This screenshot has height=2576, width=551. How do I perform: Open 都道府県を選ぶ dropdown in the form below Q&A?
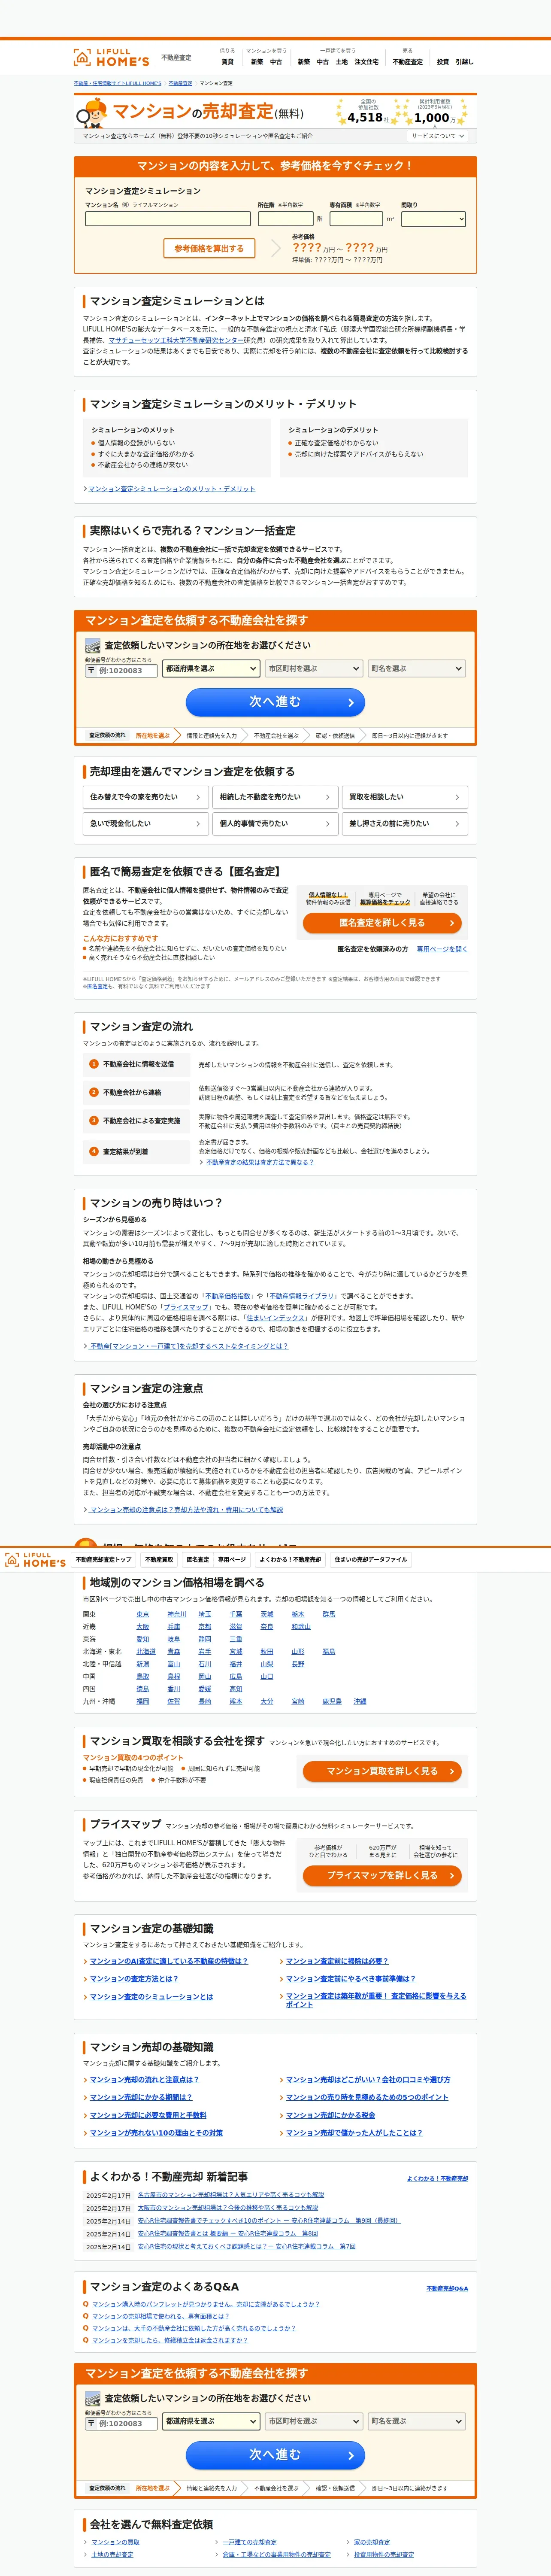[x=211, y=2421]
